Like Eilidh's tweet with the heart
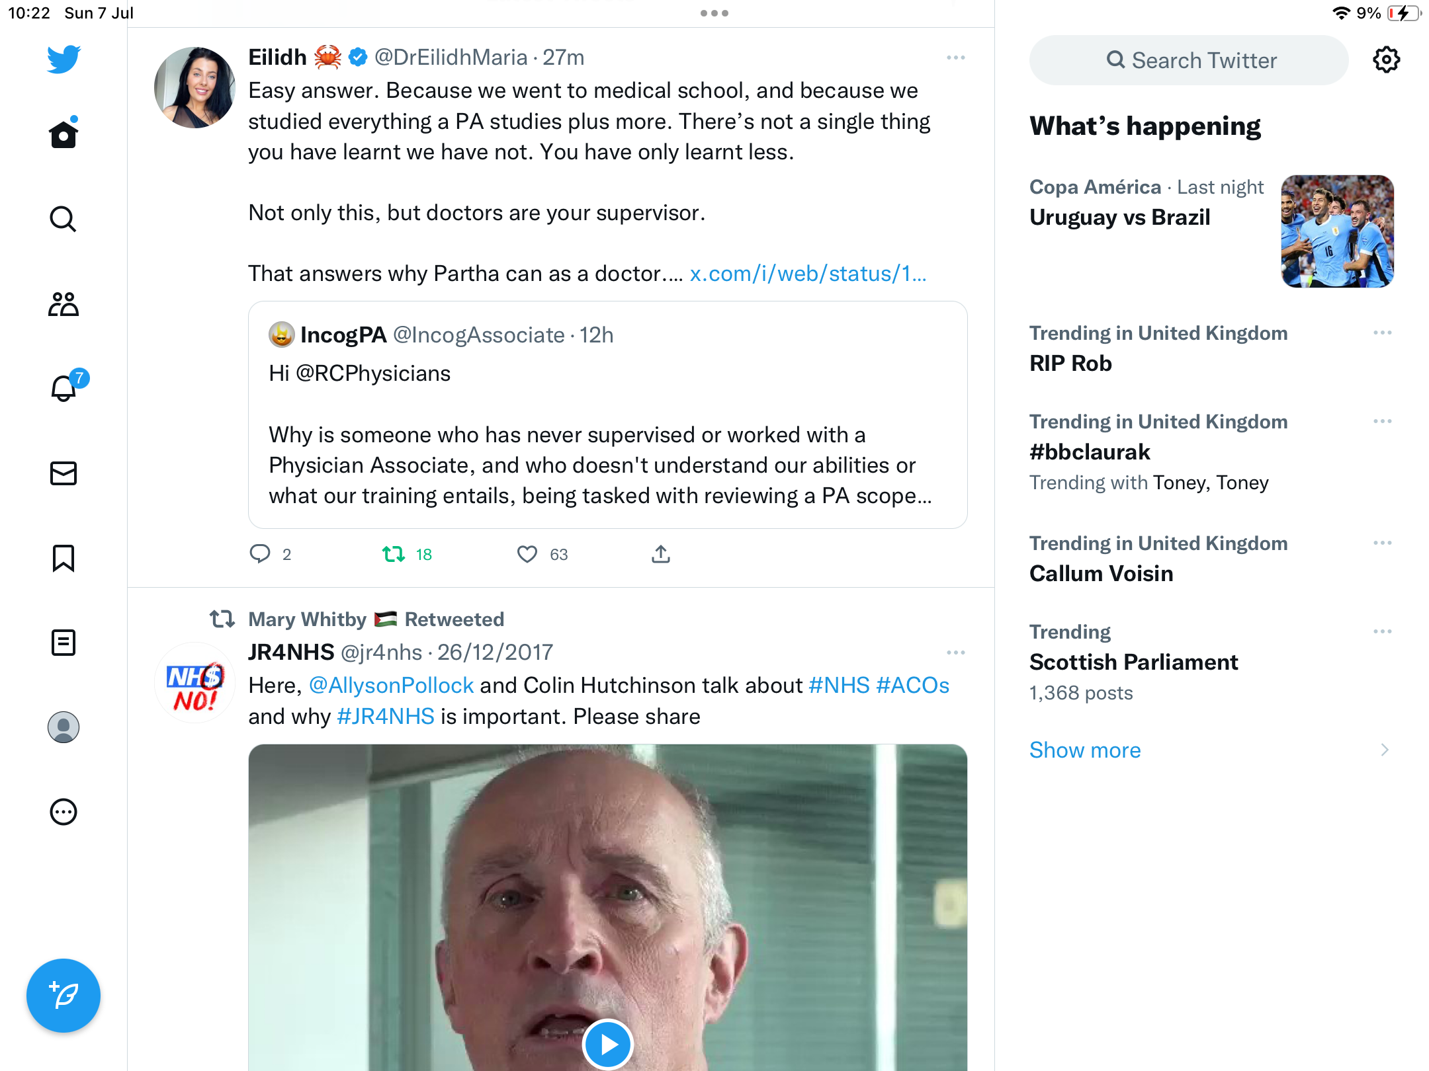 tap(527, 554)
